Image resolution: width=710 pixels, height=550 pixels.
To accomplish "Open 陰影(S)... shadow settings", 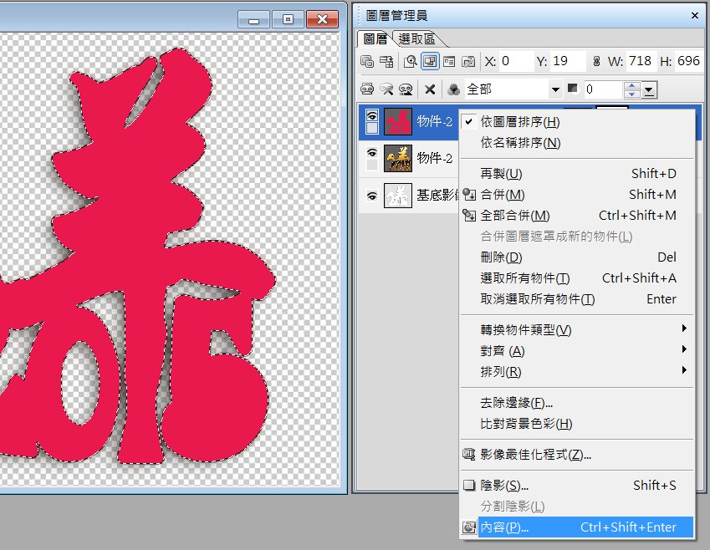I will (577, 486).
